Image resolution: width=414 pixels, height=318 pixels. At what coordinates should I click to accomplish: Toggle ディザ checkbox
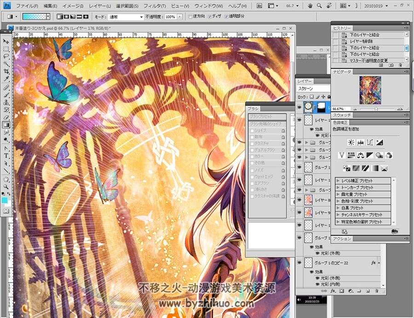210,17
